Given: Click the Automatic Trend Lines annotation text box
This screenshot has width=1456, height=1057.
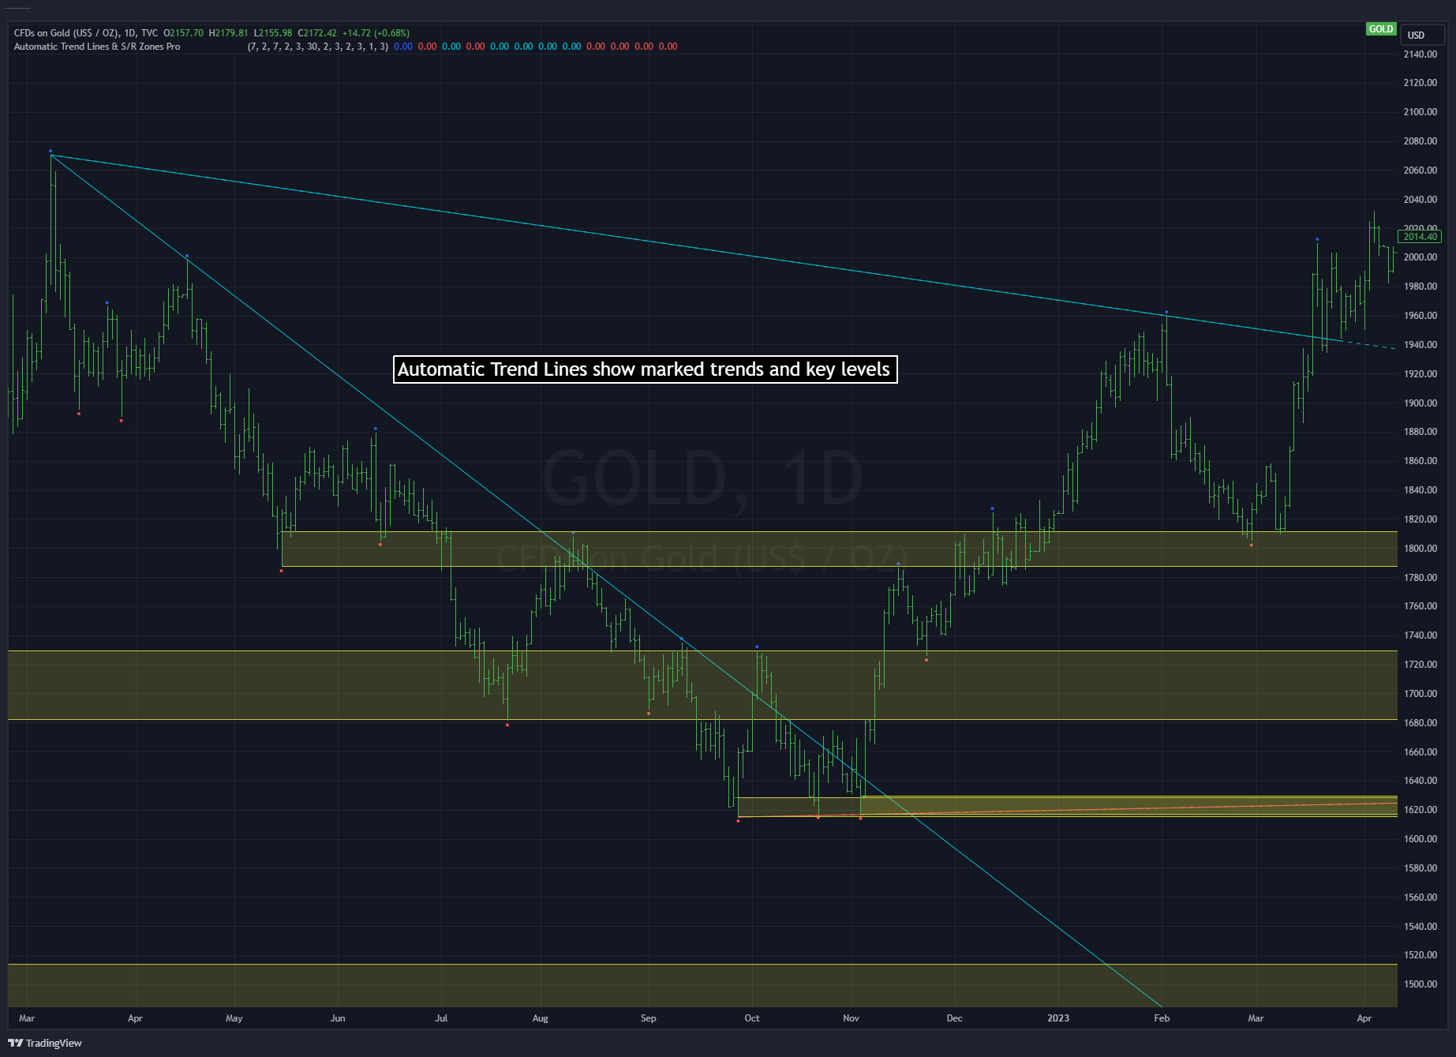Looking at the screenshot, I should click(x=644, y=369).
